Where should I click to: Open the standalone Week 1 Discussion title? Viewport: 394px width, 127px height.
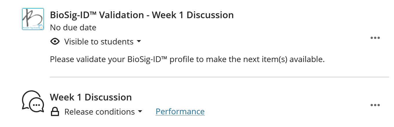[91, 97]
